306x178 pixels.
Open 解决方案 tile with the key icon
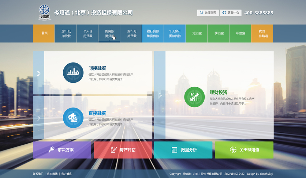click(62, 150)
